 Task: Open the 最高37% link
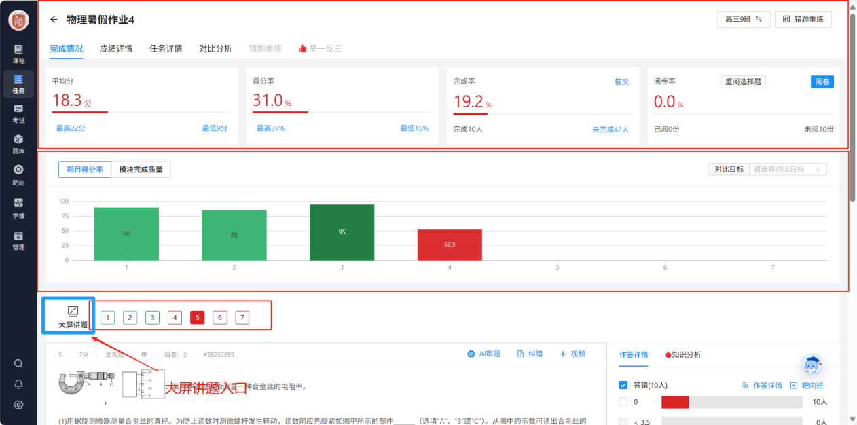270,128
